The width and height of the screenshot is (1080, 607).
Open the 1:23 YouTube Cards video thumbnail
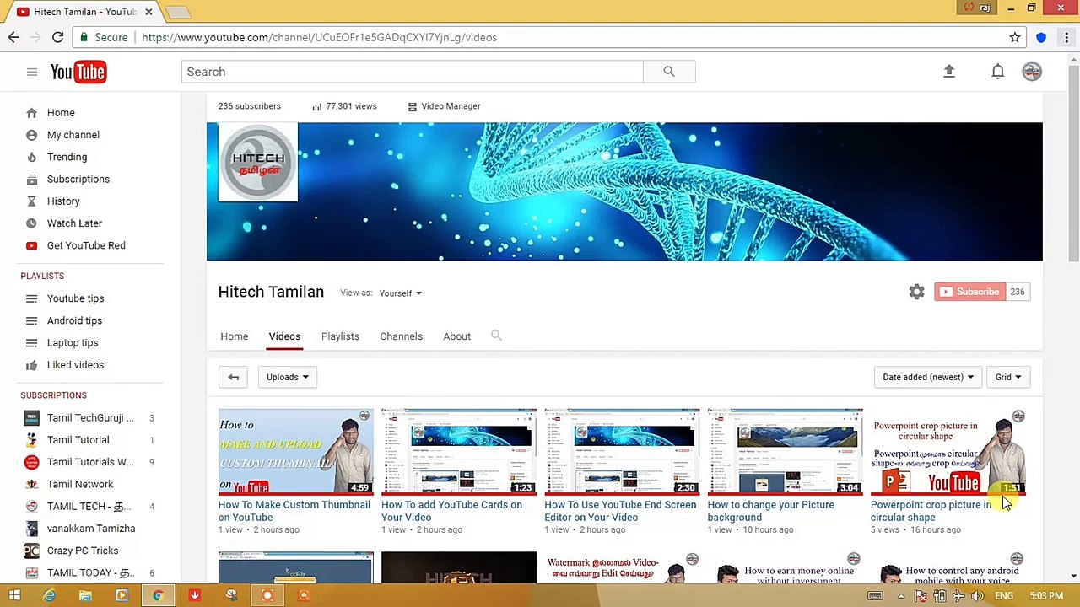click(x=459, y=452)
